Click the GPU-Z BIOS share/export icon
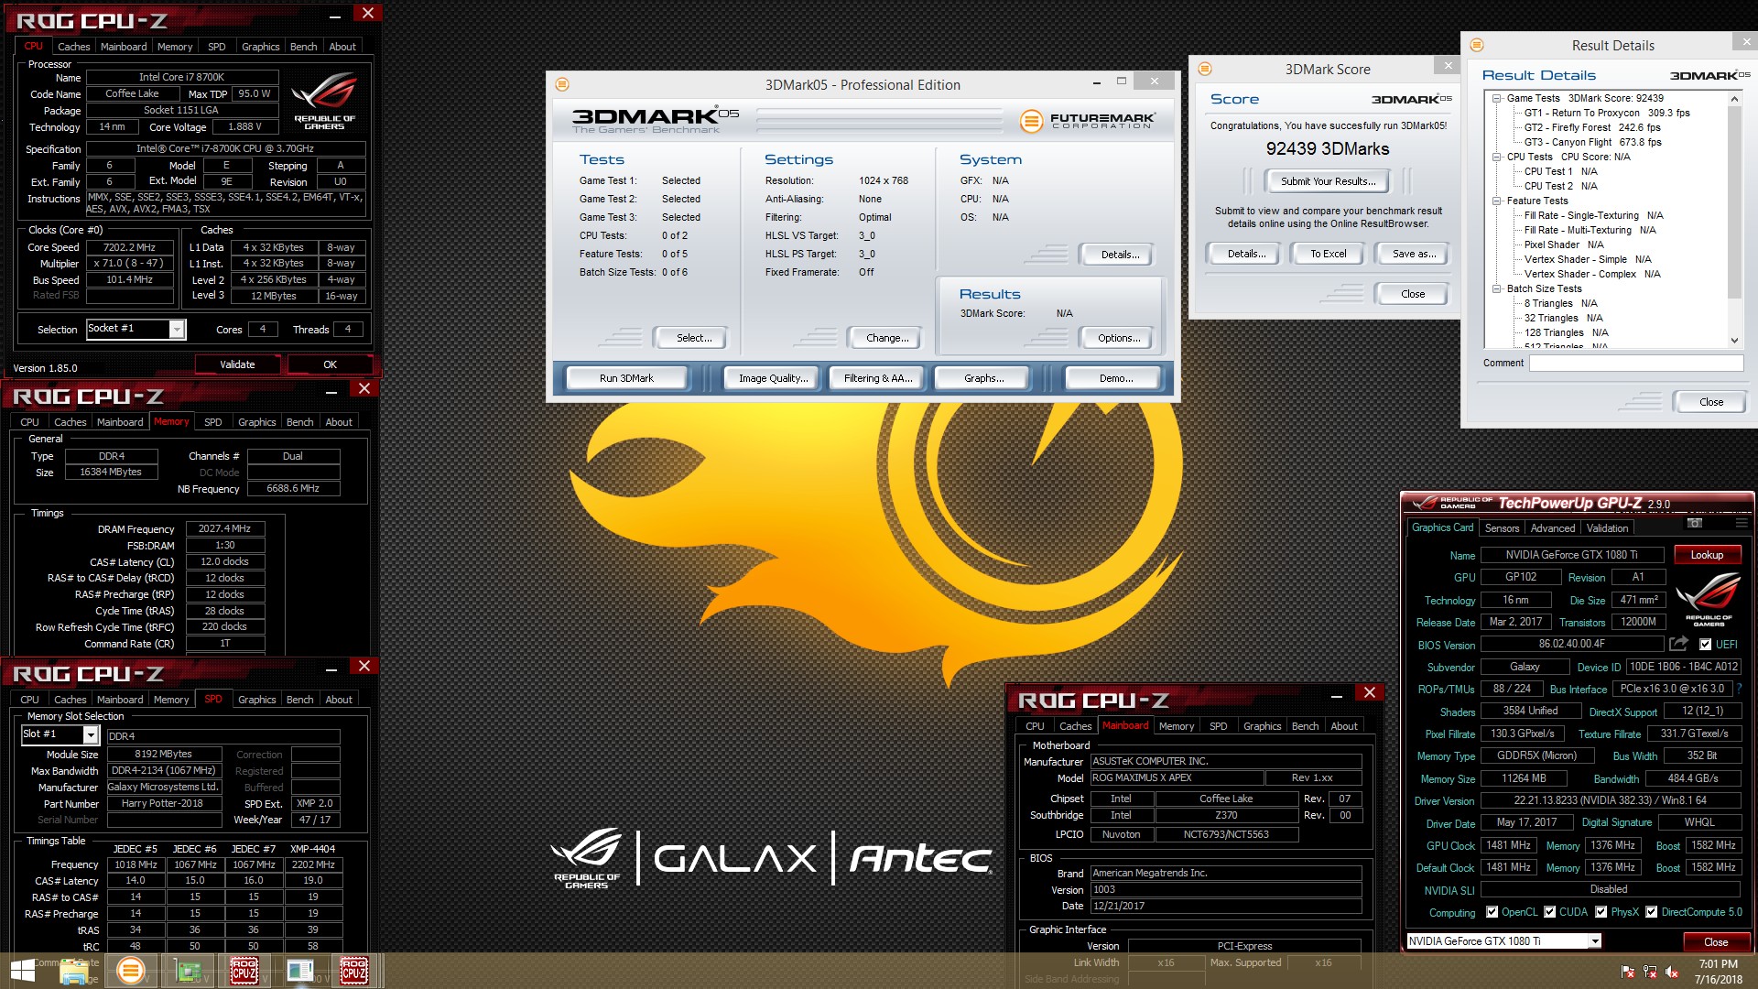Image resolution: width=1758 pixels, height=989 pixels. click(x=1678, y=644)
